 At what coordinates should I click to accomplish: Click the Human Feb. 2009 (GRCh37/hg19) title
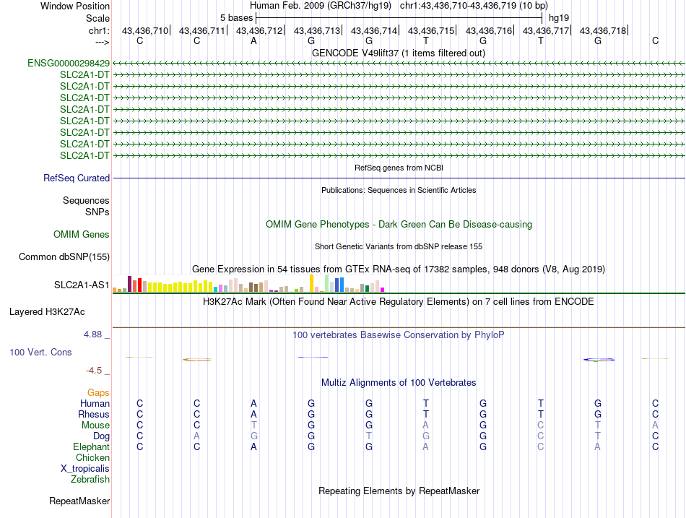point(320,6)
